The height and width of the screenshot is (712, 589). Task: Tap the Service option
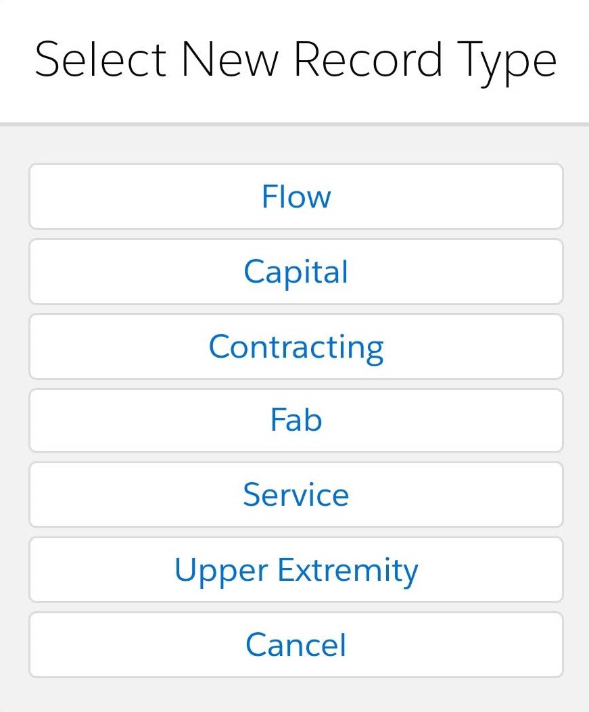click(296, 495)
